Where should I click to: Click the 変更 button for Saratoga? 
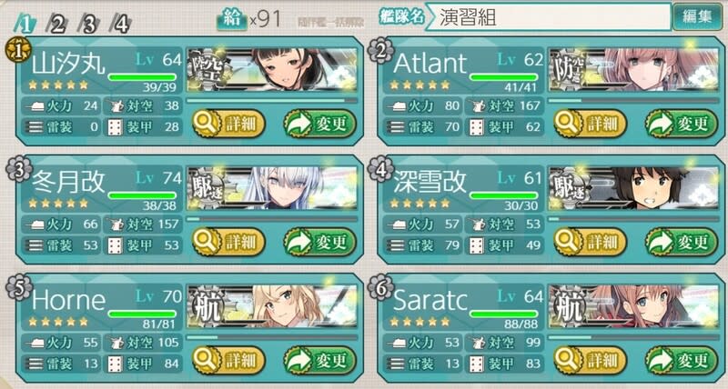pos(682,360)
